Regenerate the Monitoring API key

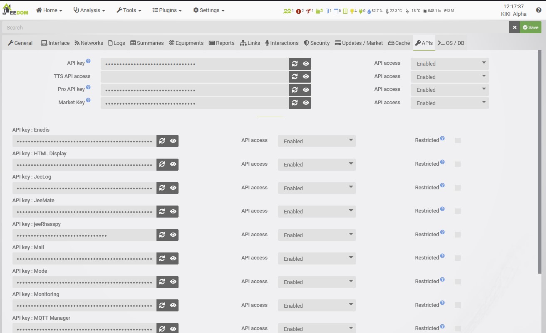click(x=162, y=305)
